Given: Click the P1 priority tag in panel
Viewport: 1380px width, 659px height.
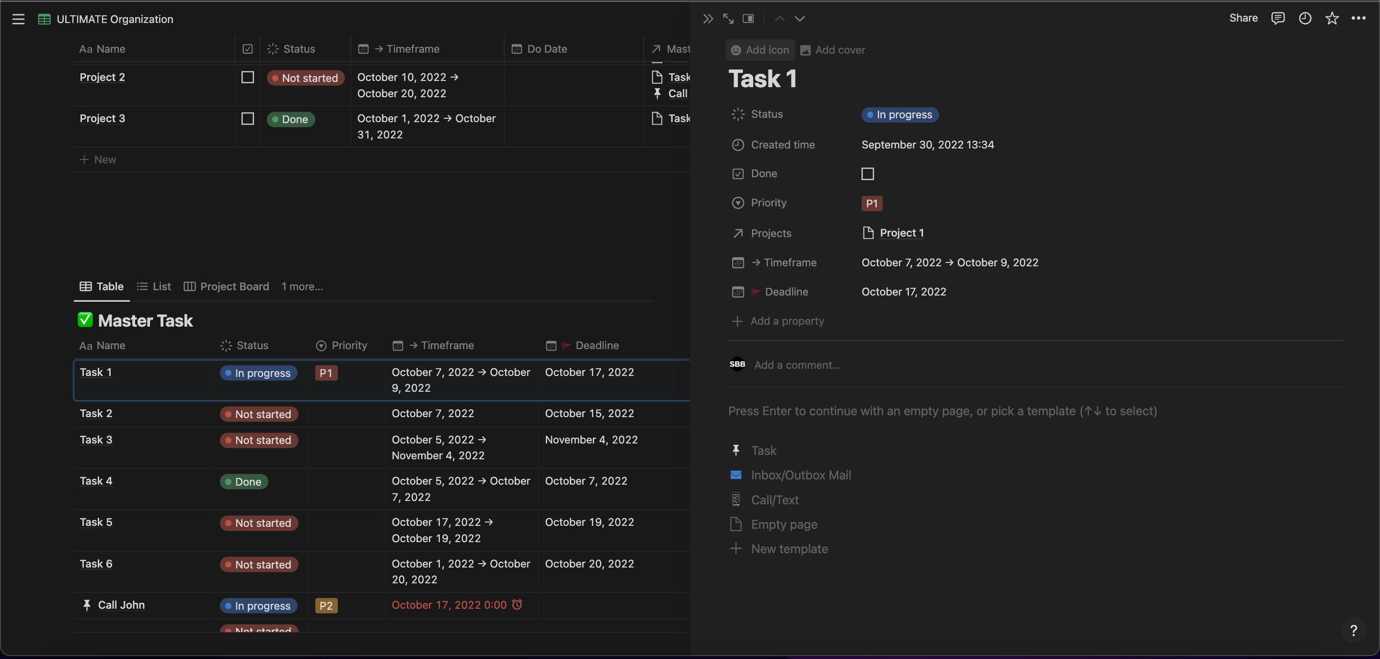Looking at the screenshot, I should [871, 204].
